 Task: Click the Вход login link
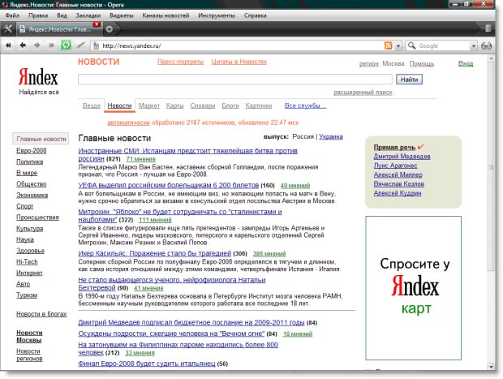pyautogui.click(x=466, y=63)
